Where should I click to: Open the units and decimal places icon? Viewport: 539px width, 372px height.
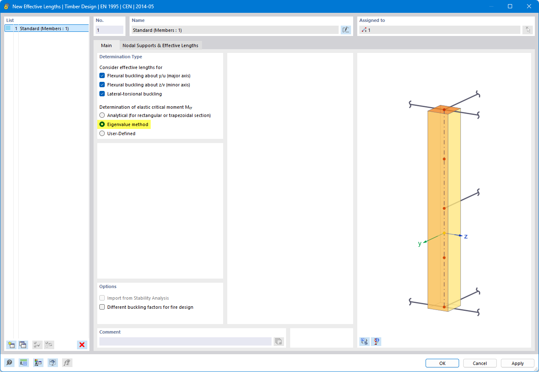point(24,363)
